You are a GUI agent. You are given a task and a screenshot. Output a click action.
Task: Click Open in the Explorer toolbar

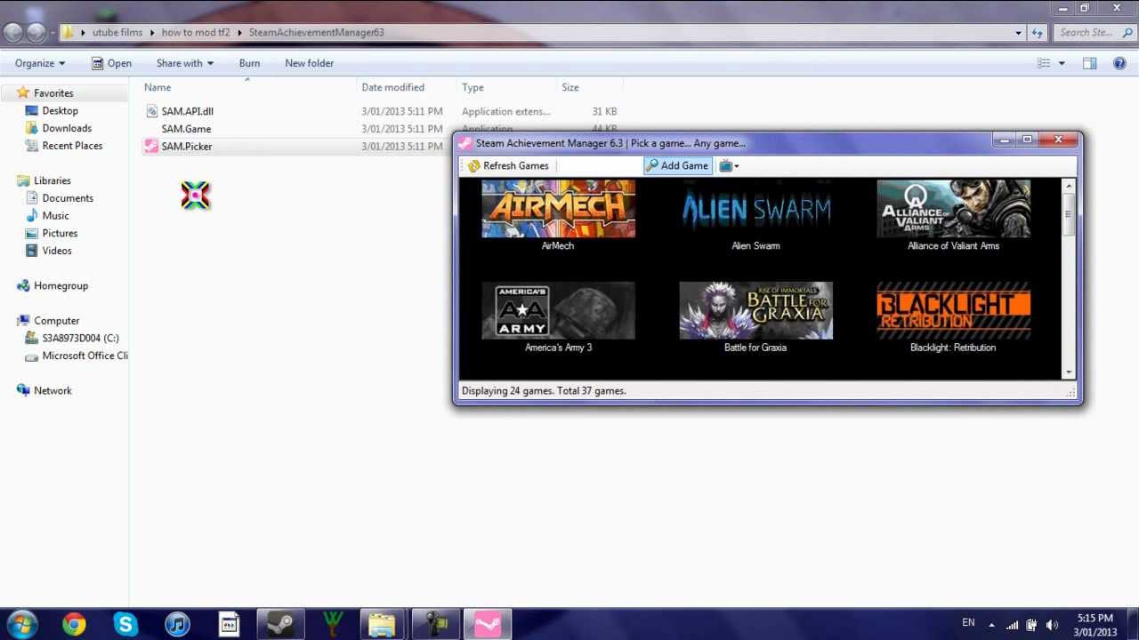(x=111, y=63)
